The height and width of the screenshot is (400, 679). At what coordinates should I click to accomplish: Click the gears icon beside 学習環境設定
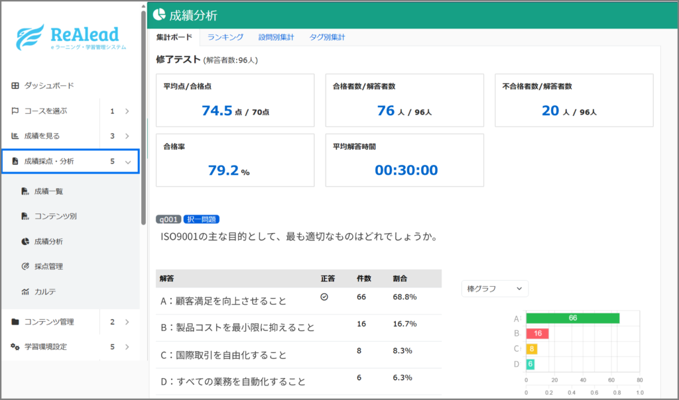pyautogui.click(x=15, y=347)
